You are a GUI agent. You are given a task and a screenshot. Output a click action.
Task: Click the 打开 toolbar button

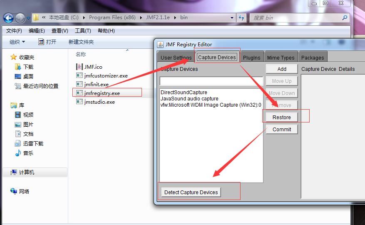[x=47, y=42]
